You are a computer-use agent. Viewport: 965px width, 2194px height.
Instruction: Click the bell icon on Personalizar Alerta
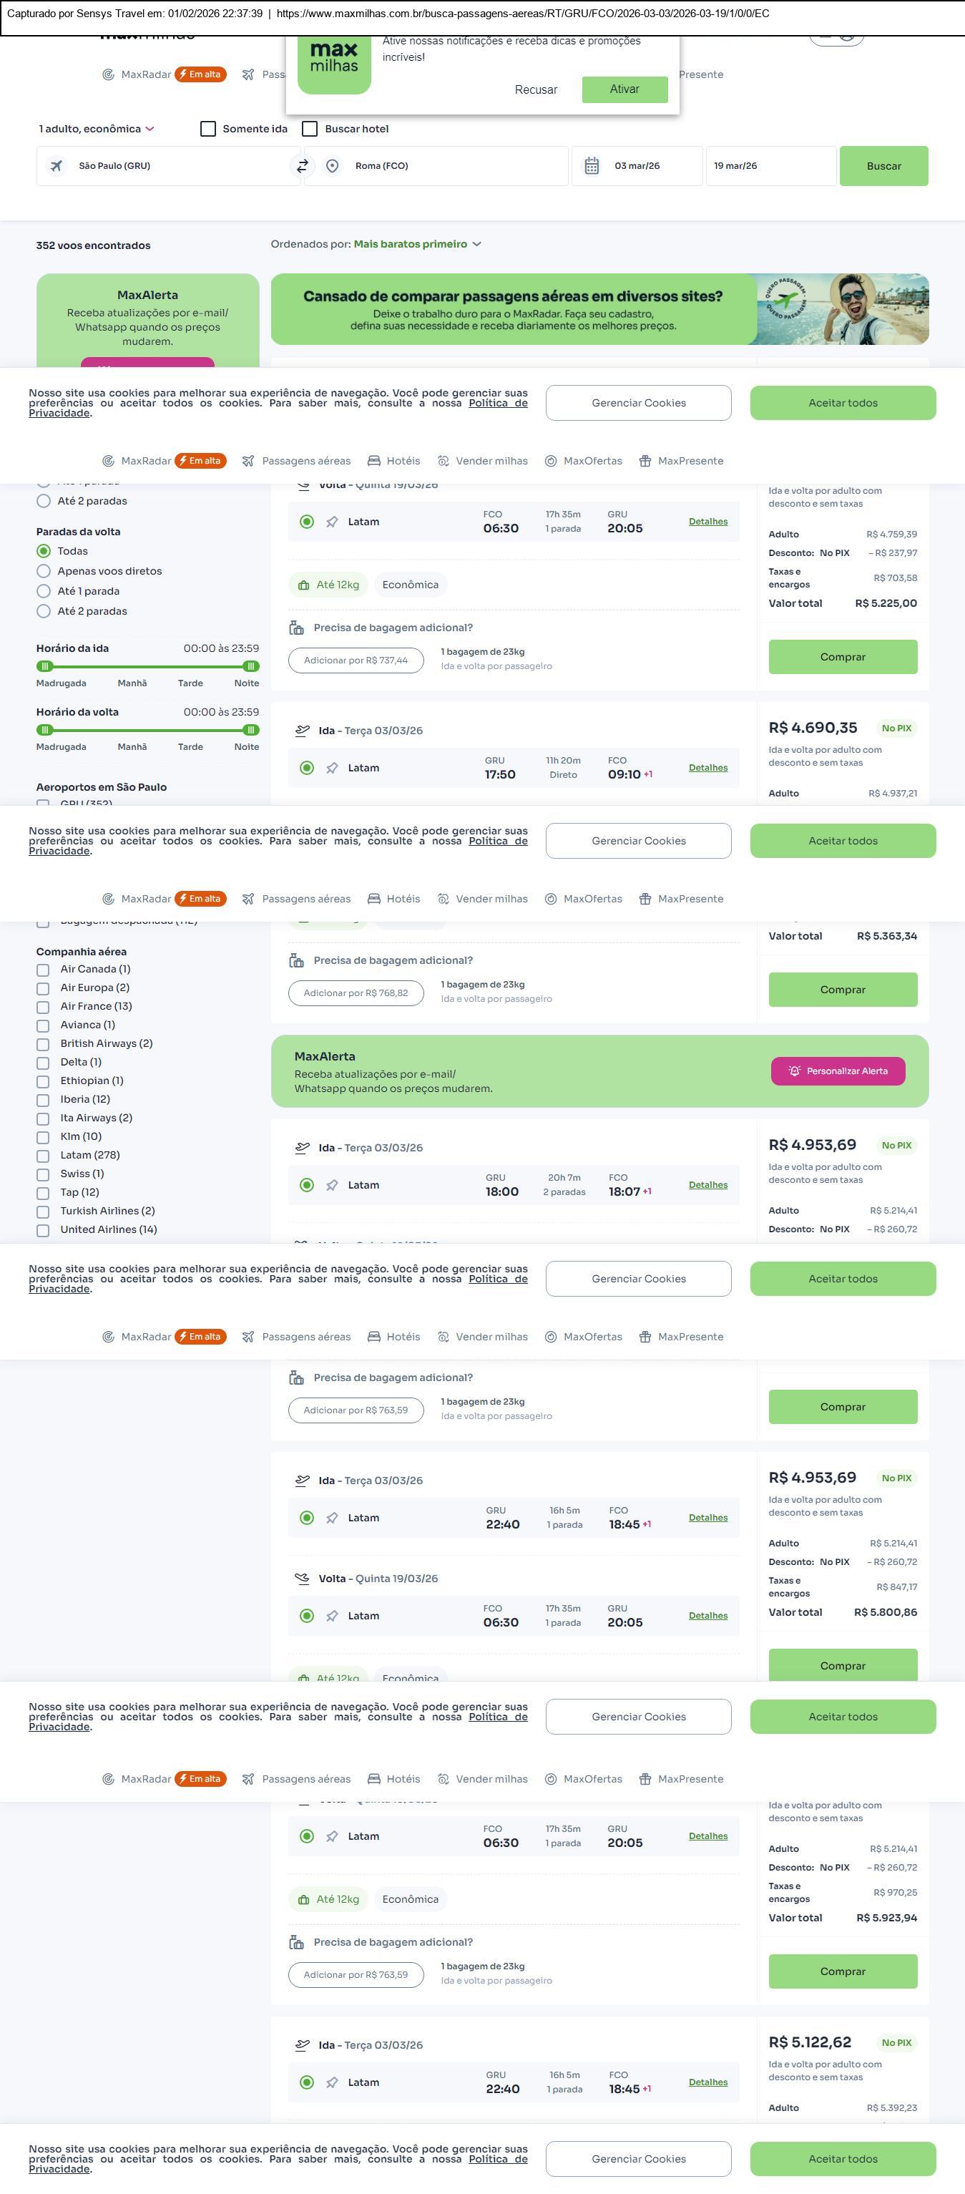[x=794, y=1071]
